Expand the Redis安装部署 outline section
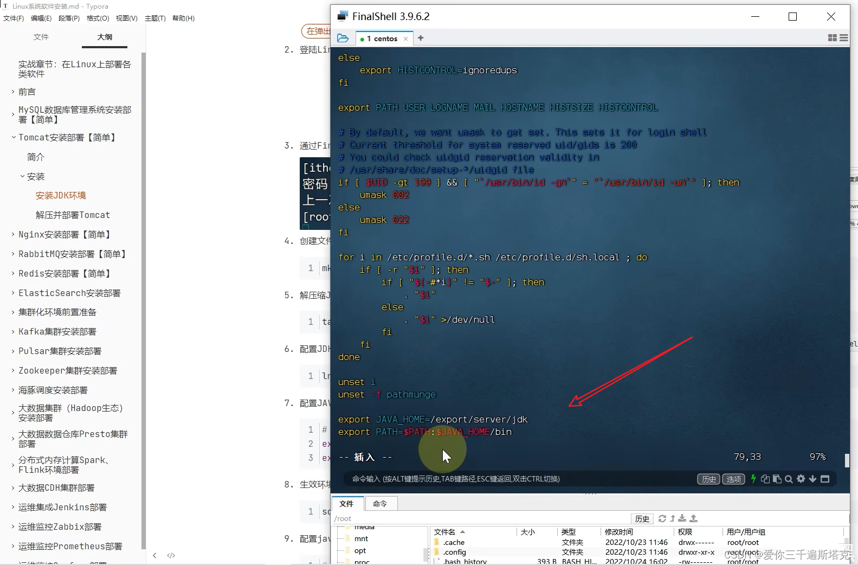Screen dimensions: 858x565 click(x=13, y=273)
